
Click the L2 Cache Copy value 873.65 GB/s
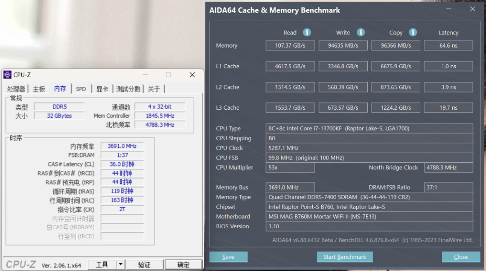click(396, 87)
